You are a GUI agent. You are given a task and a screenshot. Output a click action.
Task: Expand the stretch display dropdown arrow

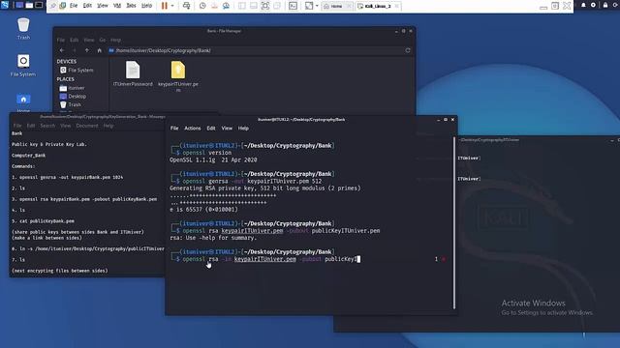click(317, 6)
